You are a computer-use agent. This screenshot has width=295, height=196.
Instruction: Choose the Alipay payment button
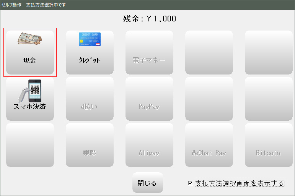click(x=149, y=153)
